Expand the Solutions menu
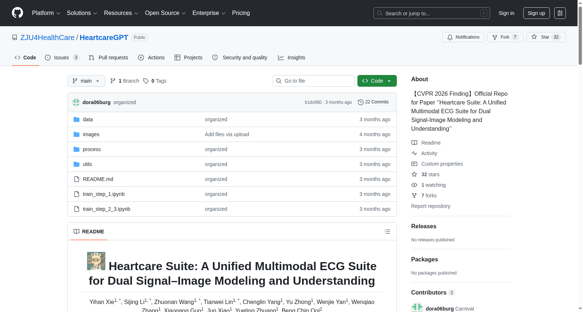This screenshot has width=583, height=312. 82,13
